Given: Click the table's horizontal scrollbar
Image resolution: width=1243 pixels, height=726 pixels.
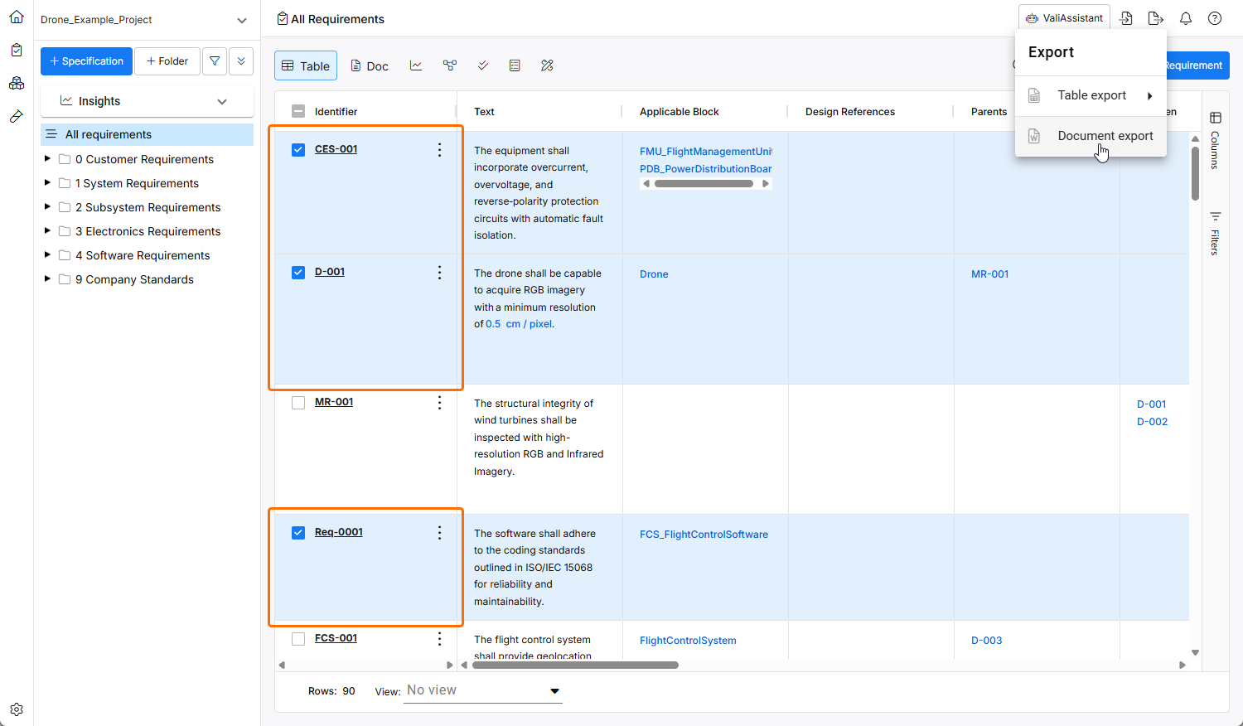Looking at the screenshot, I should [575, 665].
